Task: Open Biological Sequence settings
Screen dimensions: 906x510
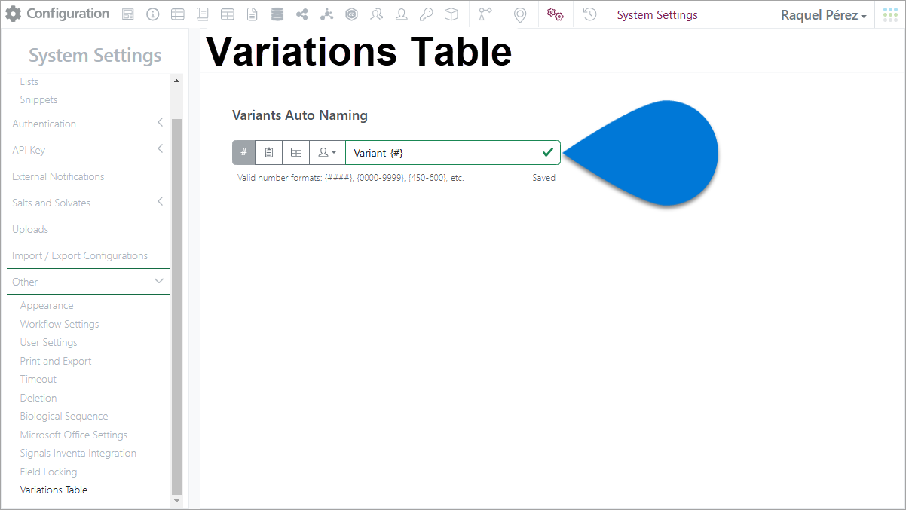Action: pos(64,416)
